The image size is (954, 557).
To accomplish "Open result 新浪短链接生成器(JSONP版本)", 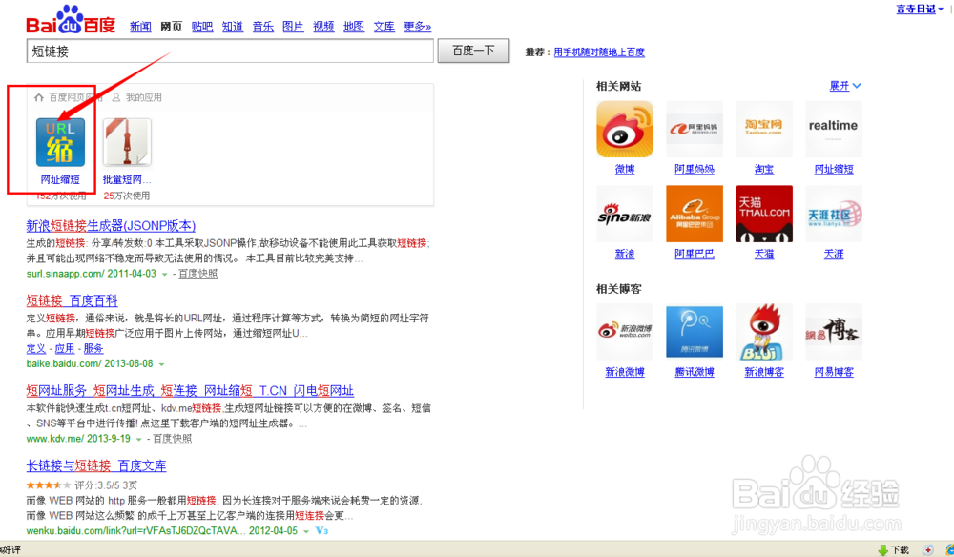I will pos(111,226).
